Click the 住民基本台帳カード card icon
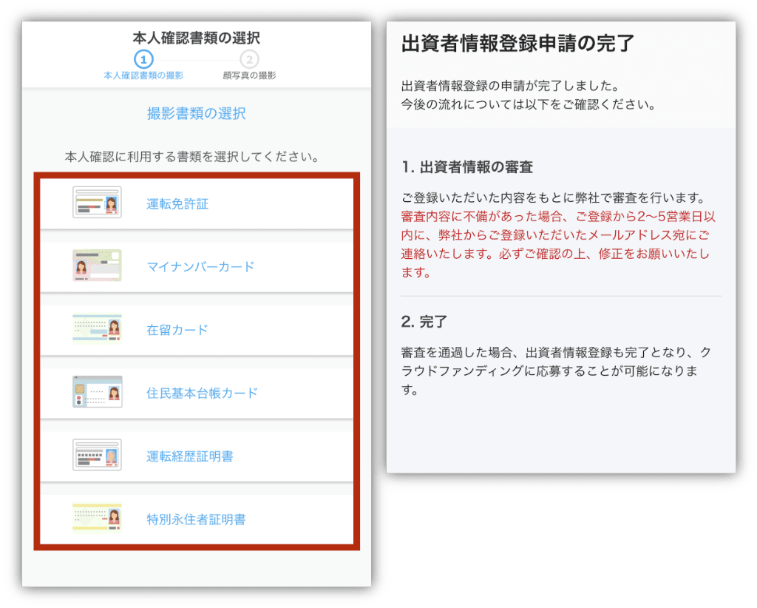The width and height of the screenshot is (757, 608). coord(97,392)
